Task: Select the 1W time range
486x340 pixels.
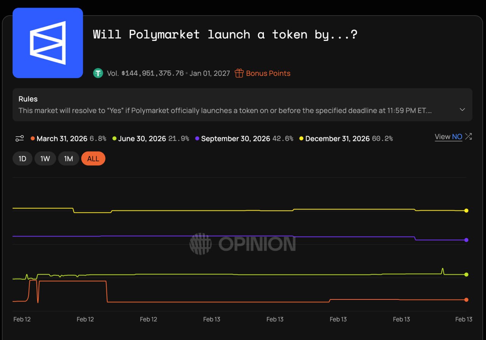Action: (45, 159)
